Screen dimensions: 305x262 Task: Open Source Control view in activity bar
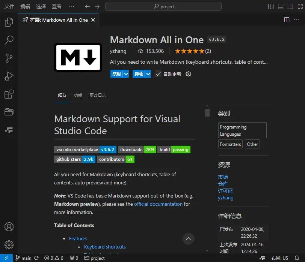coord(9,58)
